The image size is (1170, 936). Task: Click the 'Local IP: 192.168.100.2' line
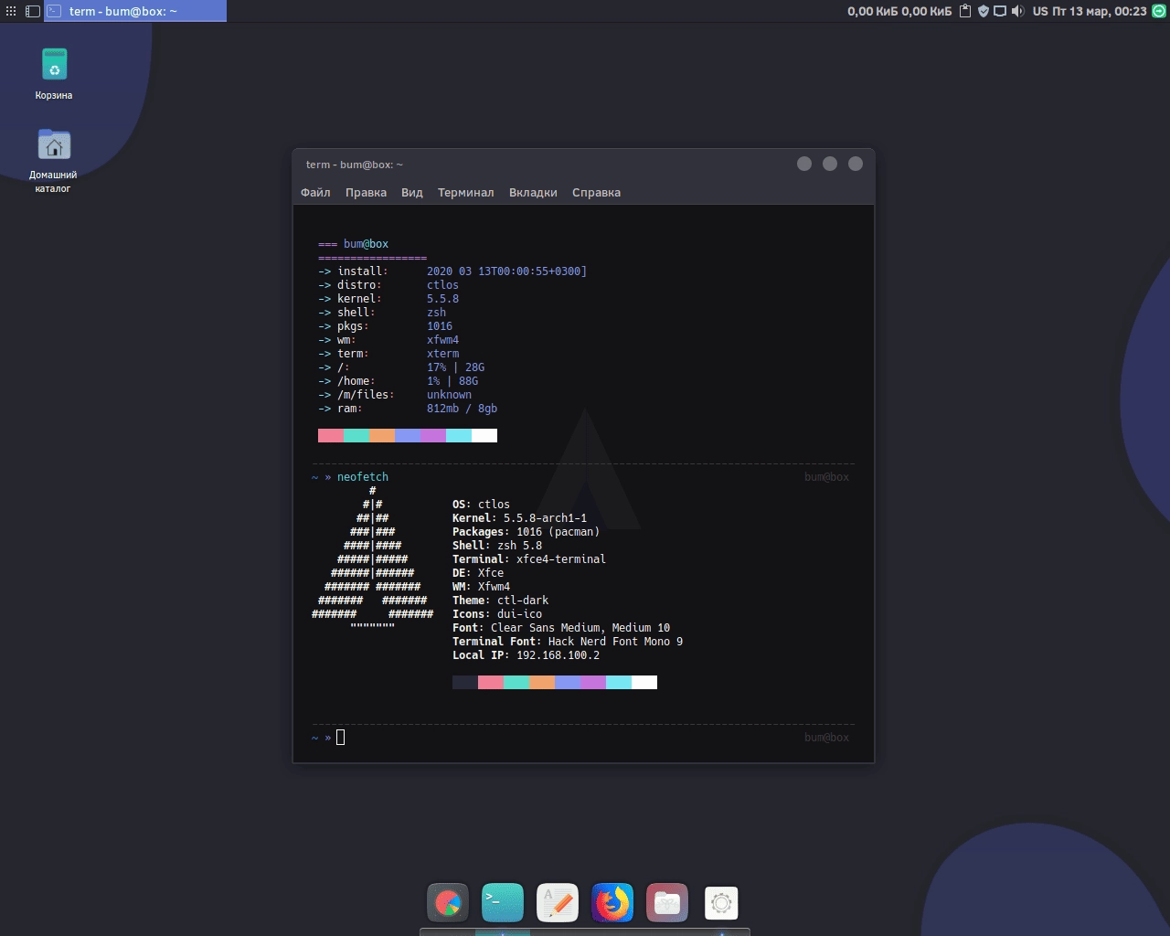click(x=526, y=655)
